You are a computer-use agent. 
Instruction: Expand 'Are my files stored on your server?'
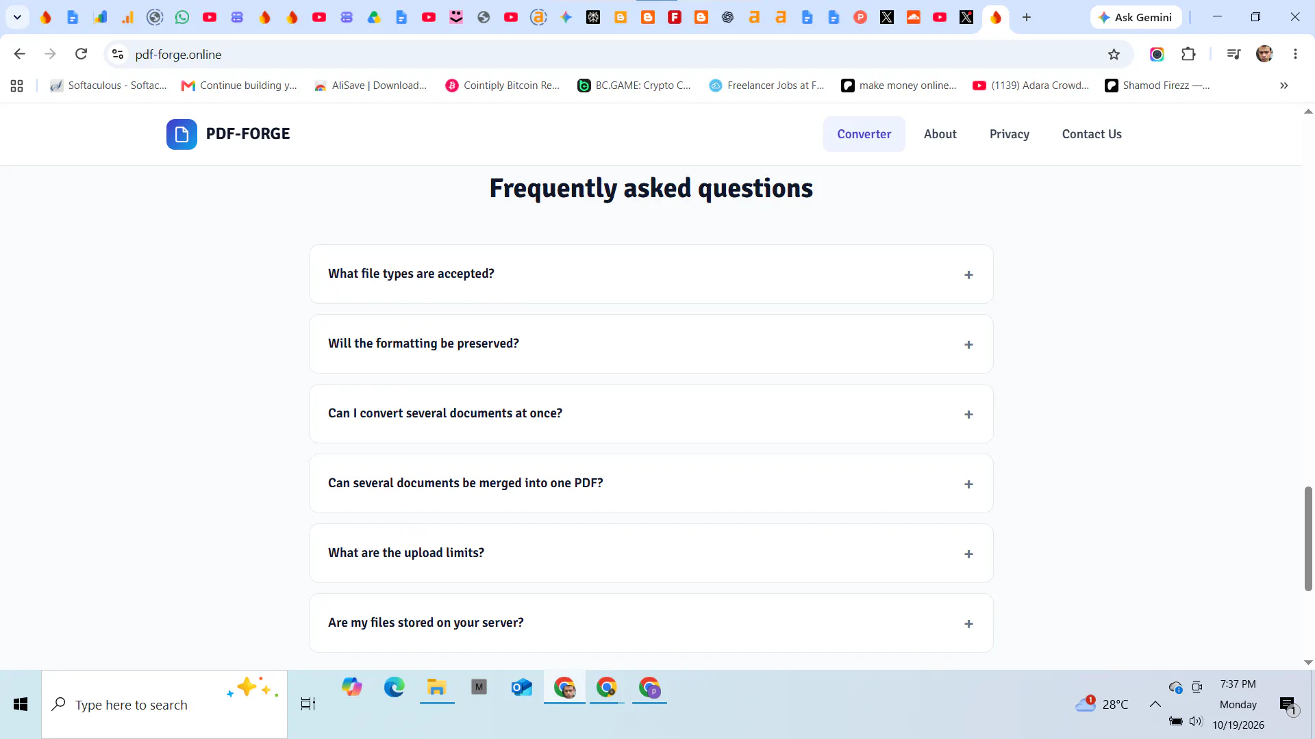(x=651, y=623)
